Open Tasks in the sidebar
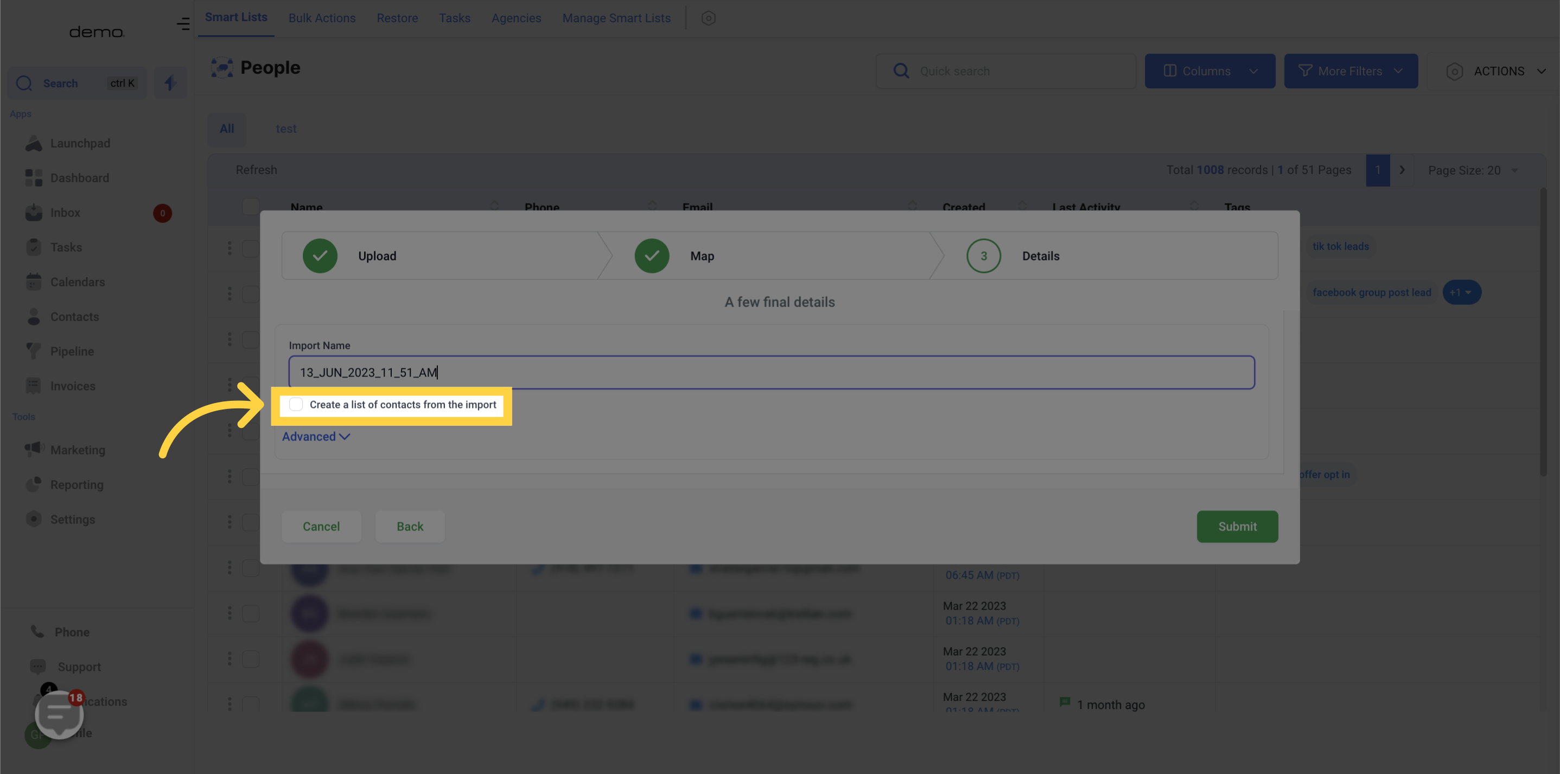 pos(53,247)
